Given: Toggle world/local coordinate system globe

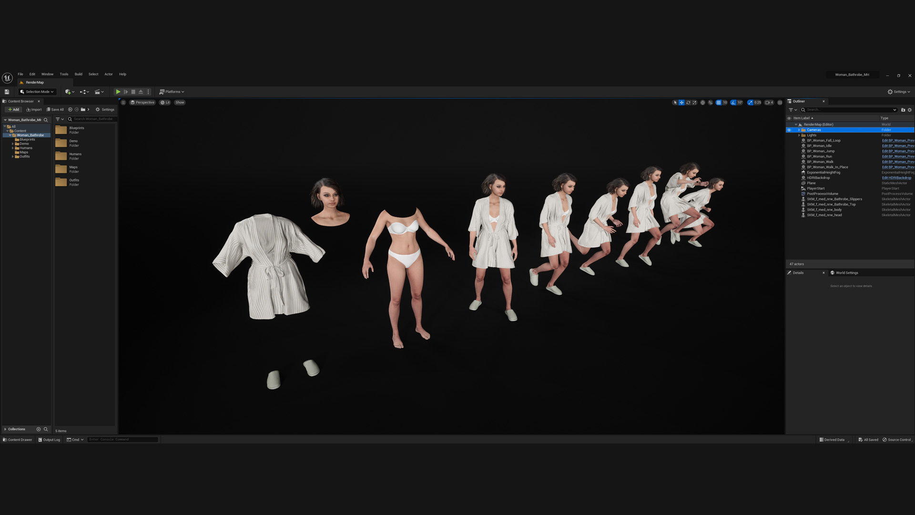Looking at the screenshot, I should click(702, 102).
